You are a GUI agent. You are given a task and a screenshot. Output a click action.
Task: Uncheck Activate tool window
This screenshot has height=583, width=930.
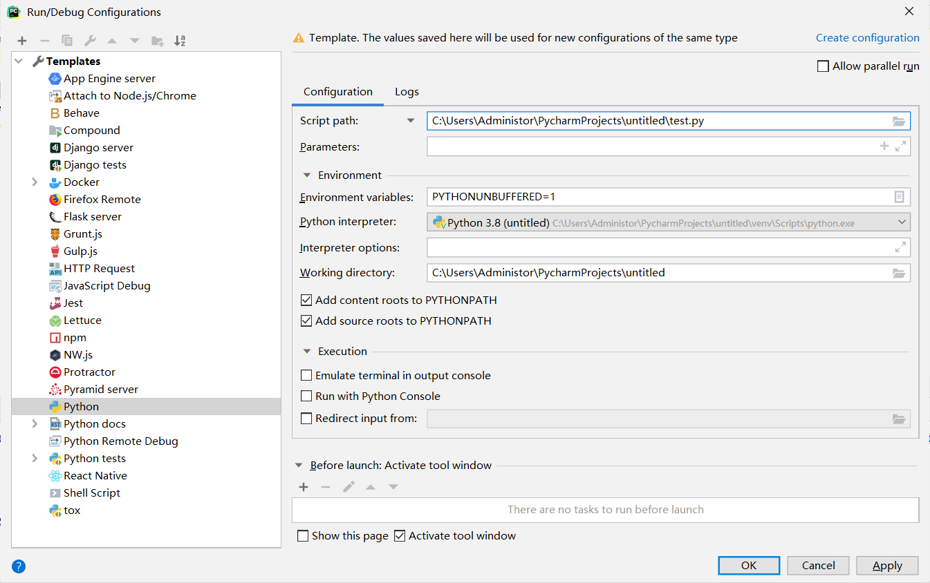click(400, 536)
